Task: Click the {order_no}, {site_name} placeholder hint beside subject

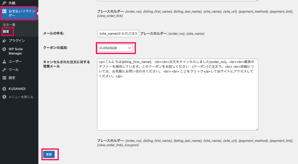Action: pos(172,34)
